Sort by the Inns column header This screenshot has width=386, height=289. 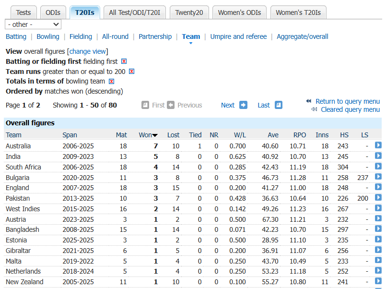click(322, 135)
